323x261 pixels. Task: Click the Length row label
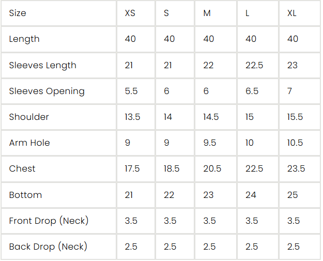point(24,39)
